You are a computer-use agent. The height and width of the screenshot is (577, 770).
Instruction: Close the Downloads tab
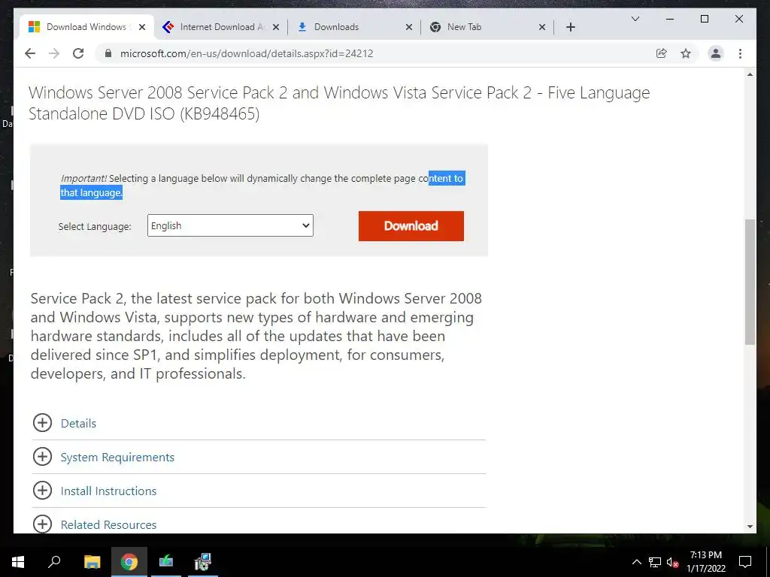click(408, 27)
